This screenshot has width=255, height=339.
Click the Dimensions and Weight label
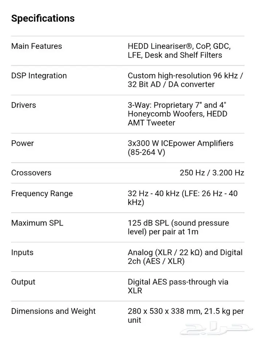[x=53, y=311]
